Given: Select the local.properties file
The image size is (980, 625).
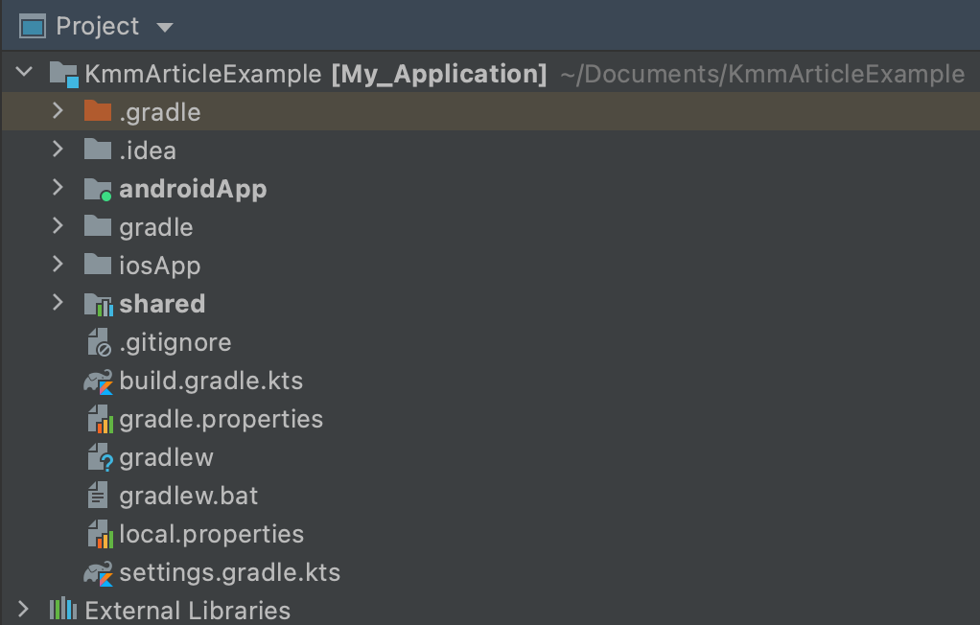Looking at the screenshot, I should point(211,534).
